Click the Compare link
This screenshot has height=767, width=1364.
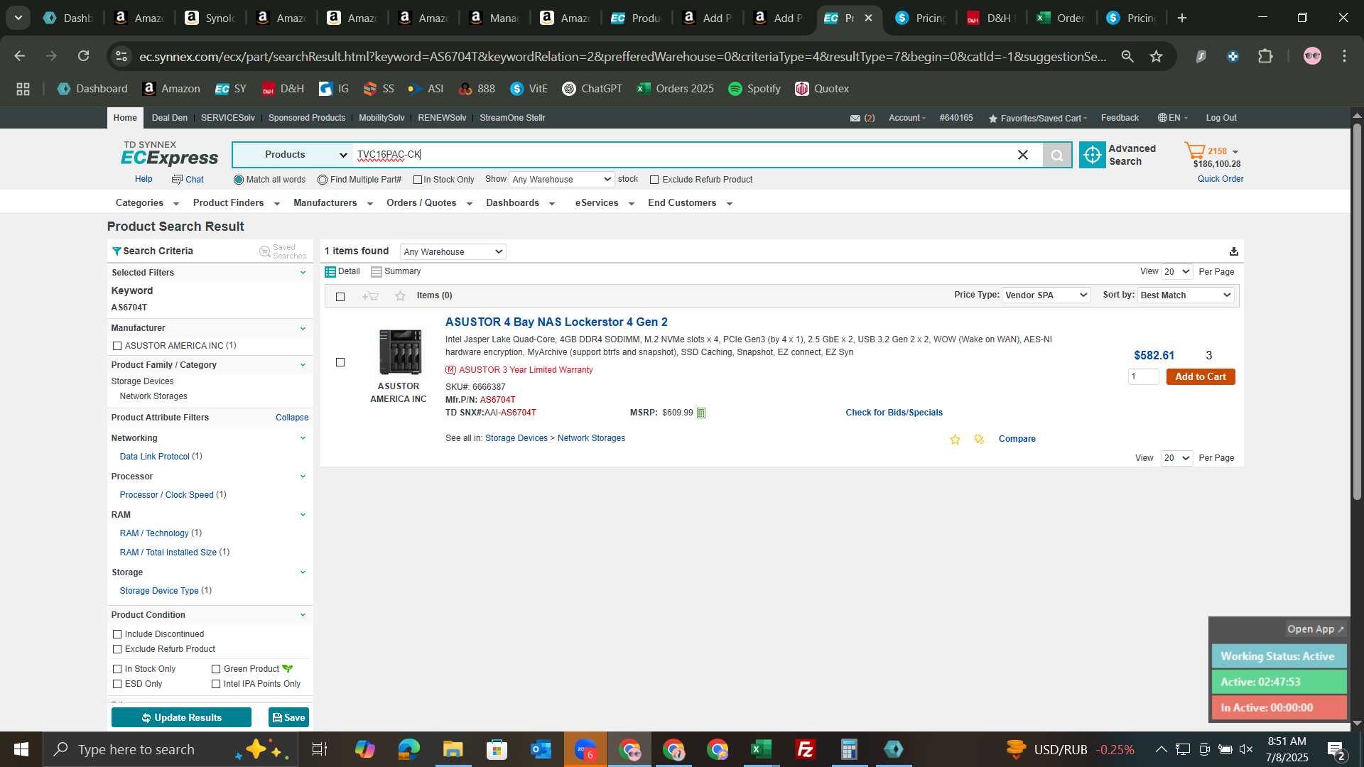(x=1017, y=439)
